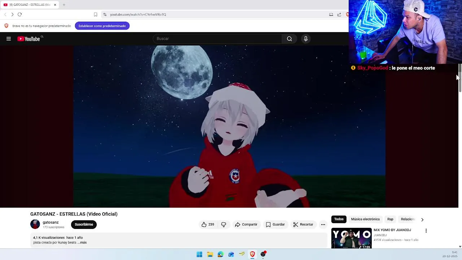Open Windows Start menu
Screen dimensions: 462x260
click(x=199, y=254)
